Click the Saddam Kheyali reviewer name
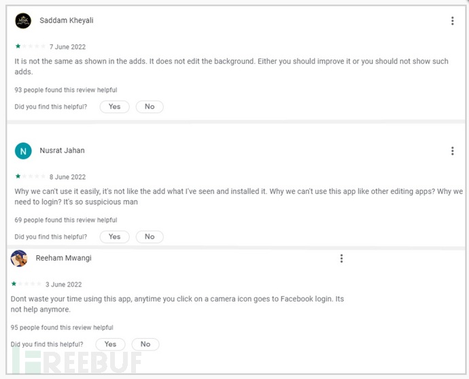Viewport: 469px width, 379px height. pyautogui.click(x=67, y=20)
